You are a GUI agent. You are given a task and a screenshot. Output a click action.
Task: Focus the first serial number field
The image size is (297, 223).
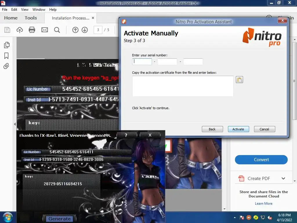pos(142,62)
